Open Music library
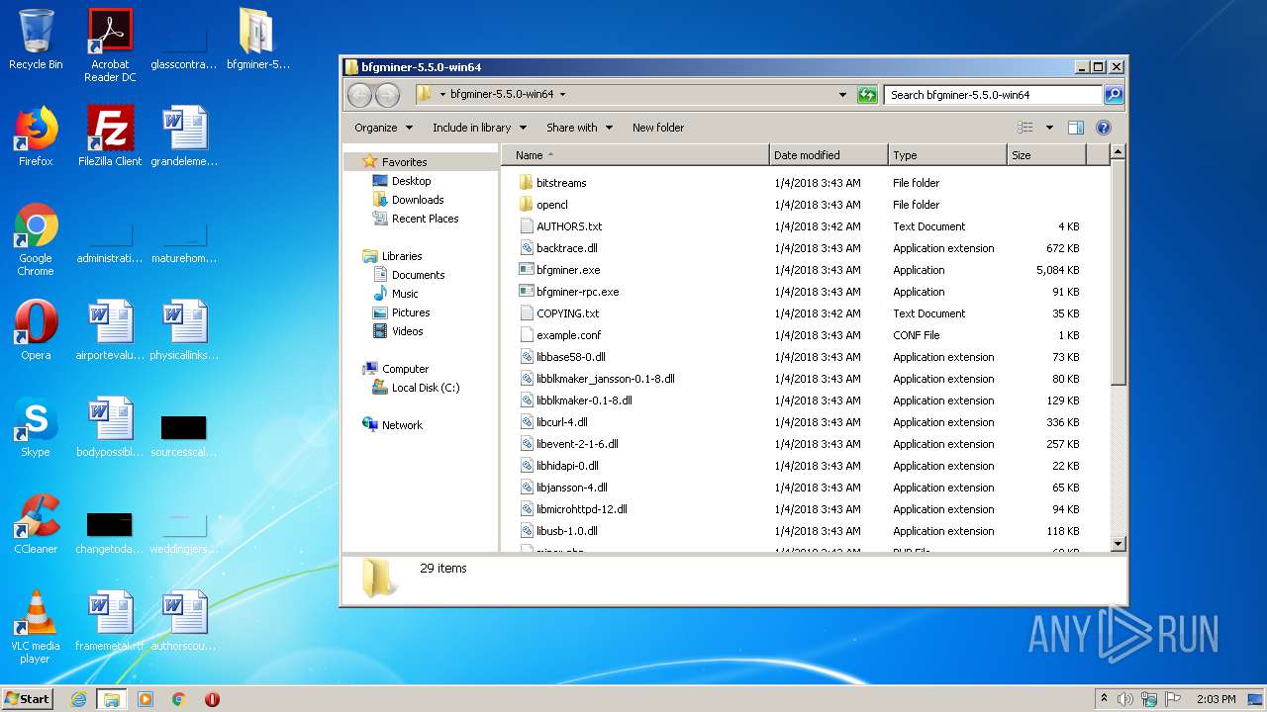This screenshot has height=712, width=1267. coord(405,294)
